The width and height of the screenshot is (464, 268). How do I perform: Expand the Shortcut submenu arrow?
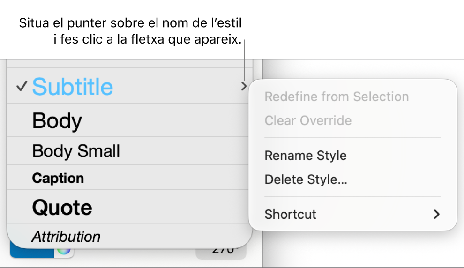pos(436,214)
